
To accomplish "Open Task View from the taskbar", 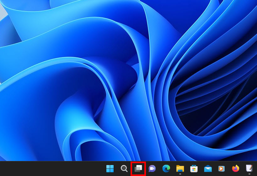I will pyautogui.click(x=138, y=168).
